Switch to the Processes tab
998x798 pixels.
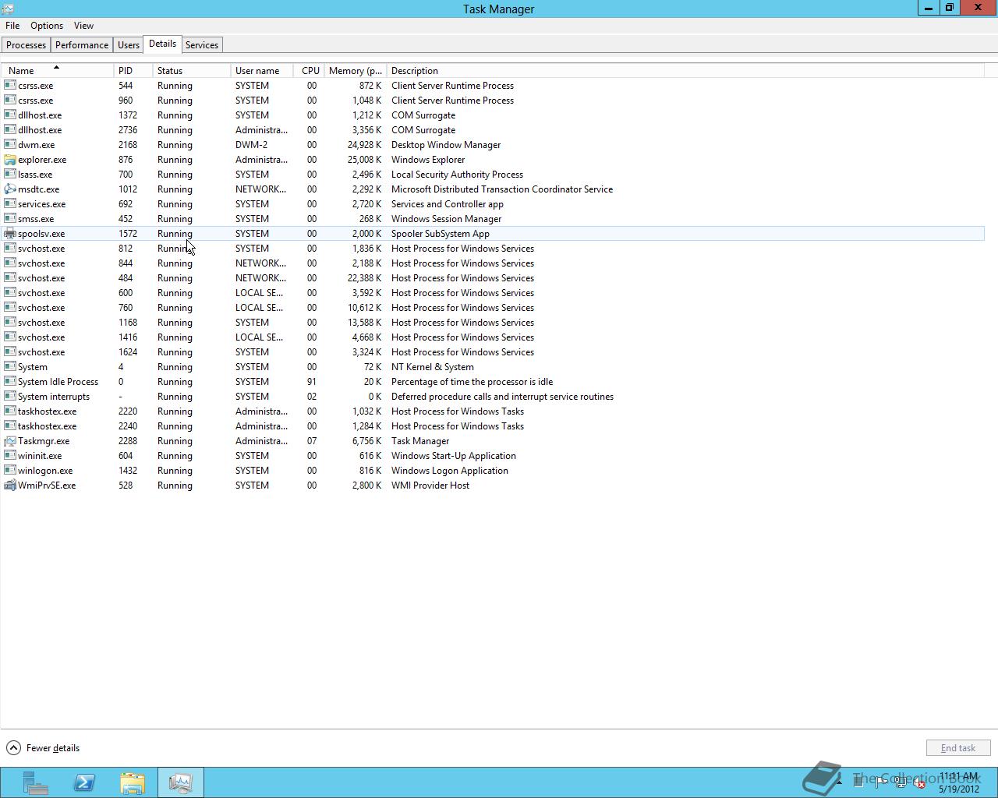[x=26, y=45]
